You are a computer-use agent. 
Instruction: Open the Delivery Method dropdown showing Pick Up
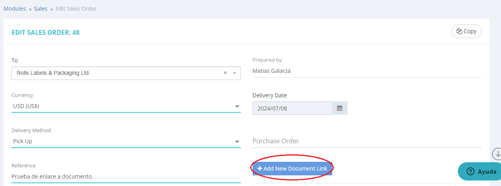[x=237, y=141]
